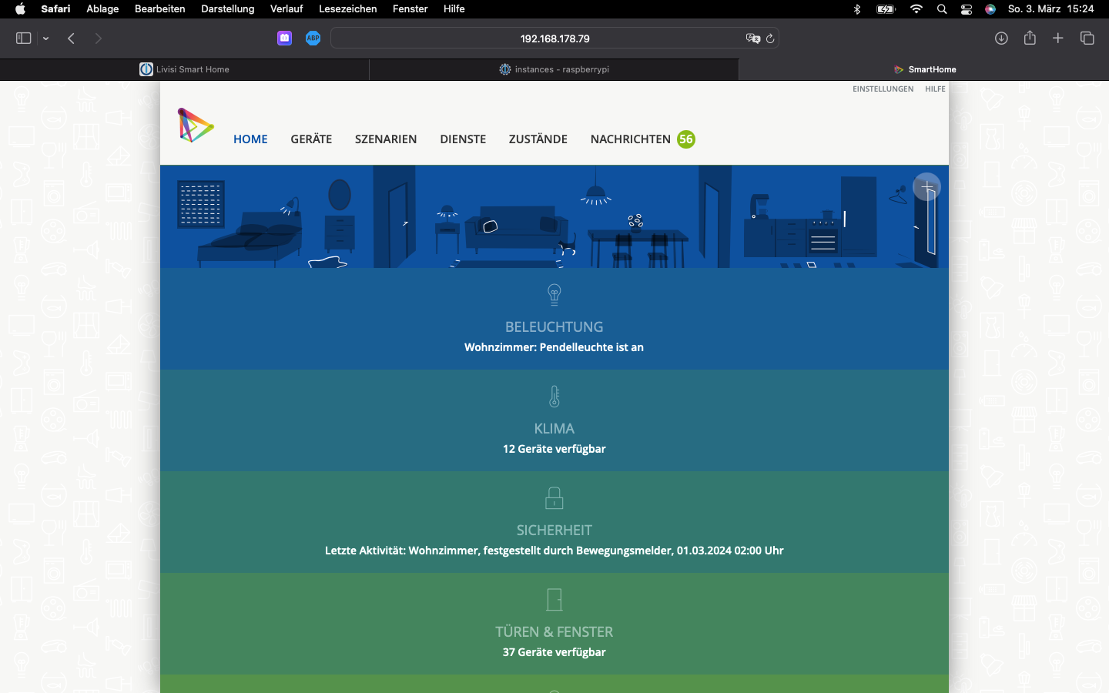Click the Share icon in Safari toolbar
Screen dimensions: 1109x693
pos(1030,38)
